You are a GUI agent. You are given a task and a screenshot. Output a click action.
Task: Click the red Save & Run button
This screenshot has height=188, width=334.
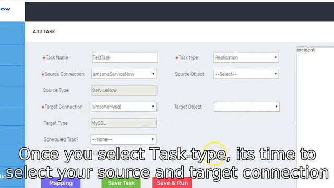pos(172,183)
